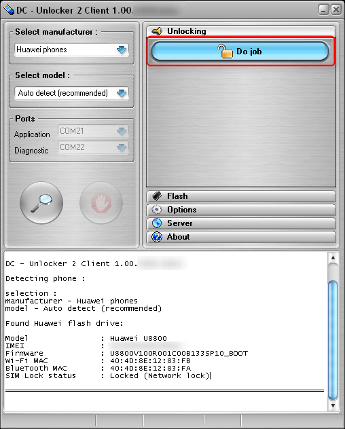The width and height of the screenshot is (345, 429).
Task: Click the chip icon beside Flash
Action: click(x=157, y=196)
